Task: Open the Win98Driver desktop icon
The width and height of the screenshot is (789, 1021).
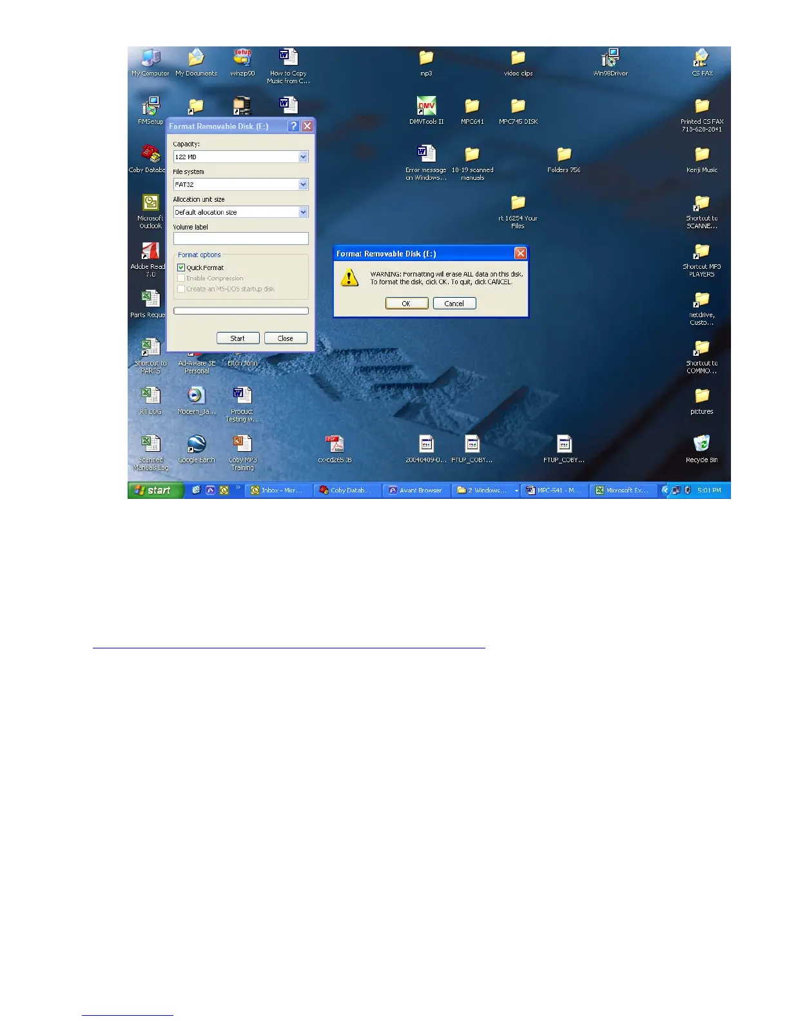Action: [610, 63]
